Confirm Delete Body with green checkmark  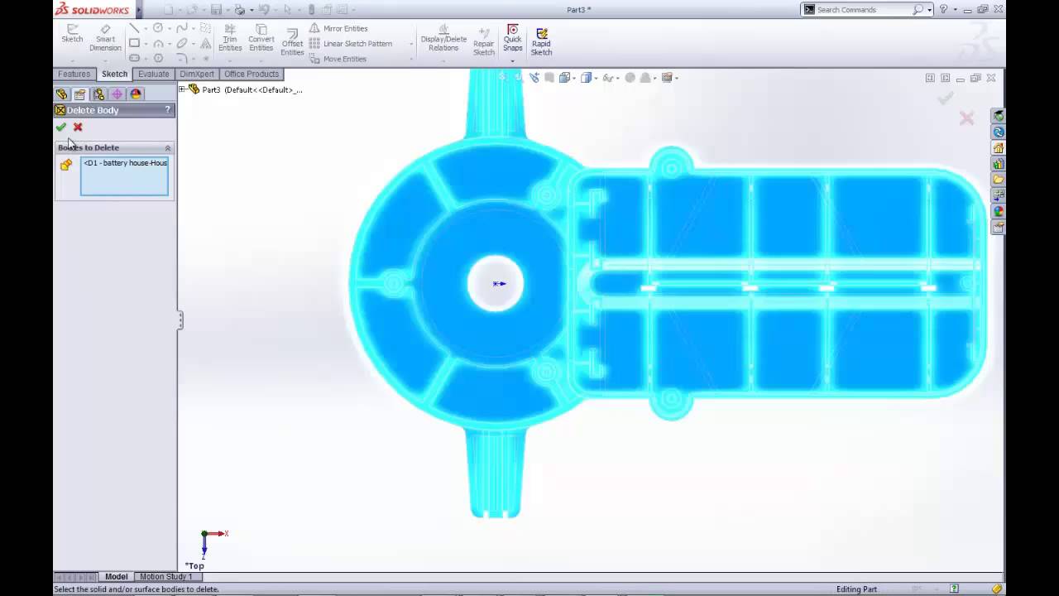click(x=60, y=127)
